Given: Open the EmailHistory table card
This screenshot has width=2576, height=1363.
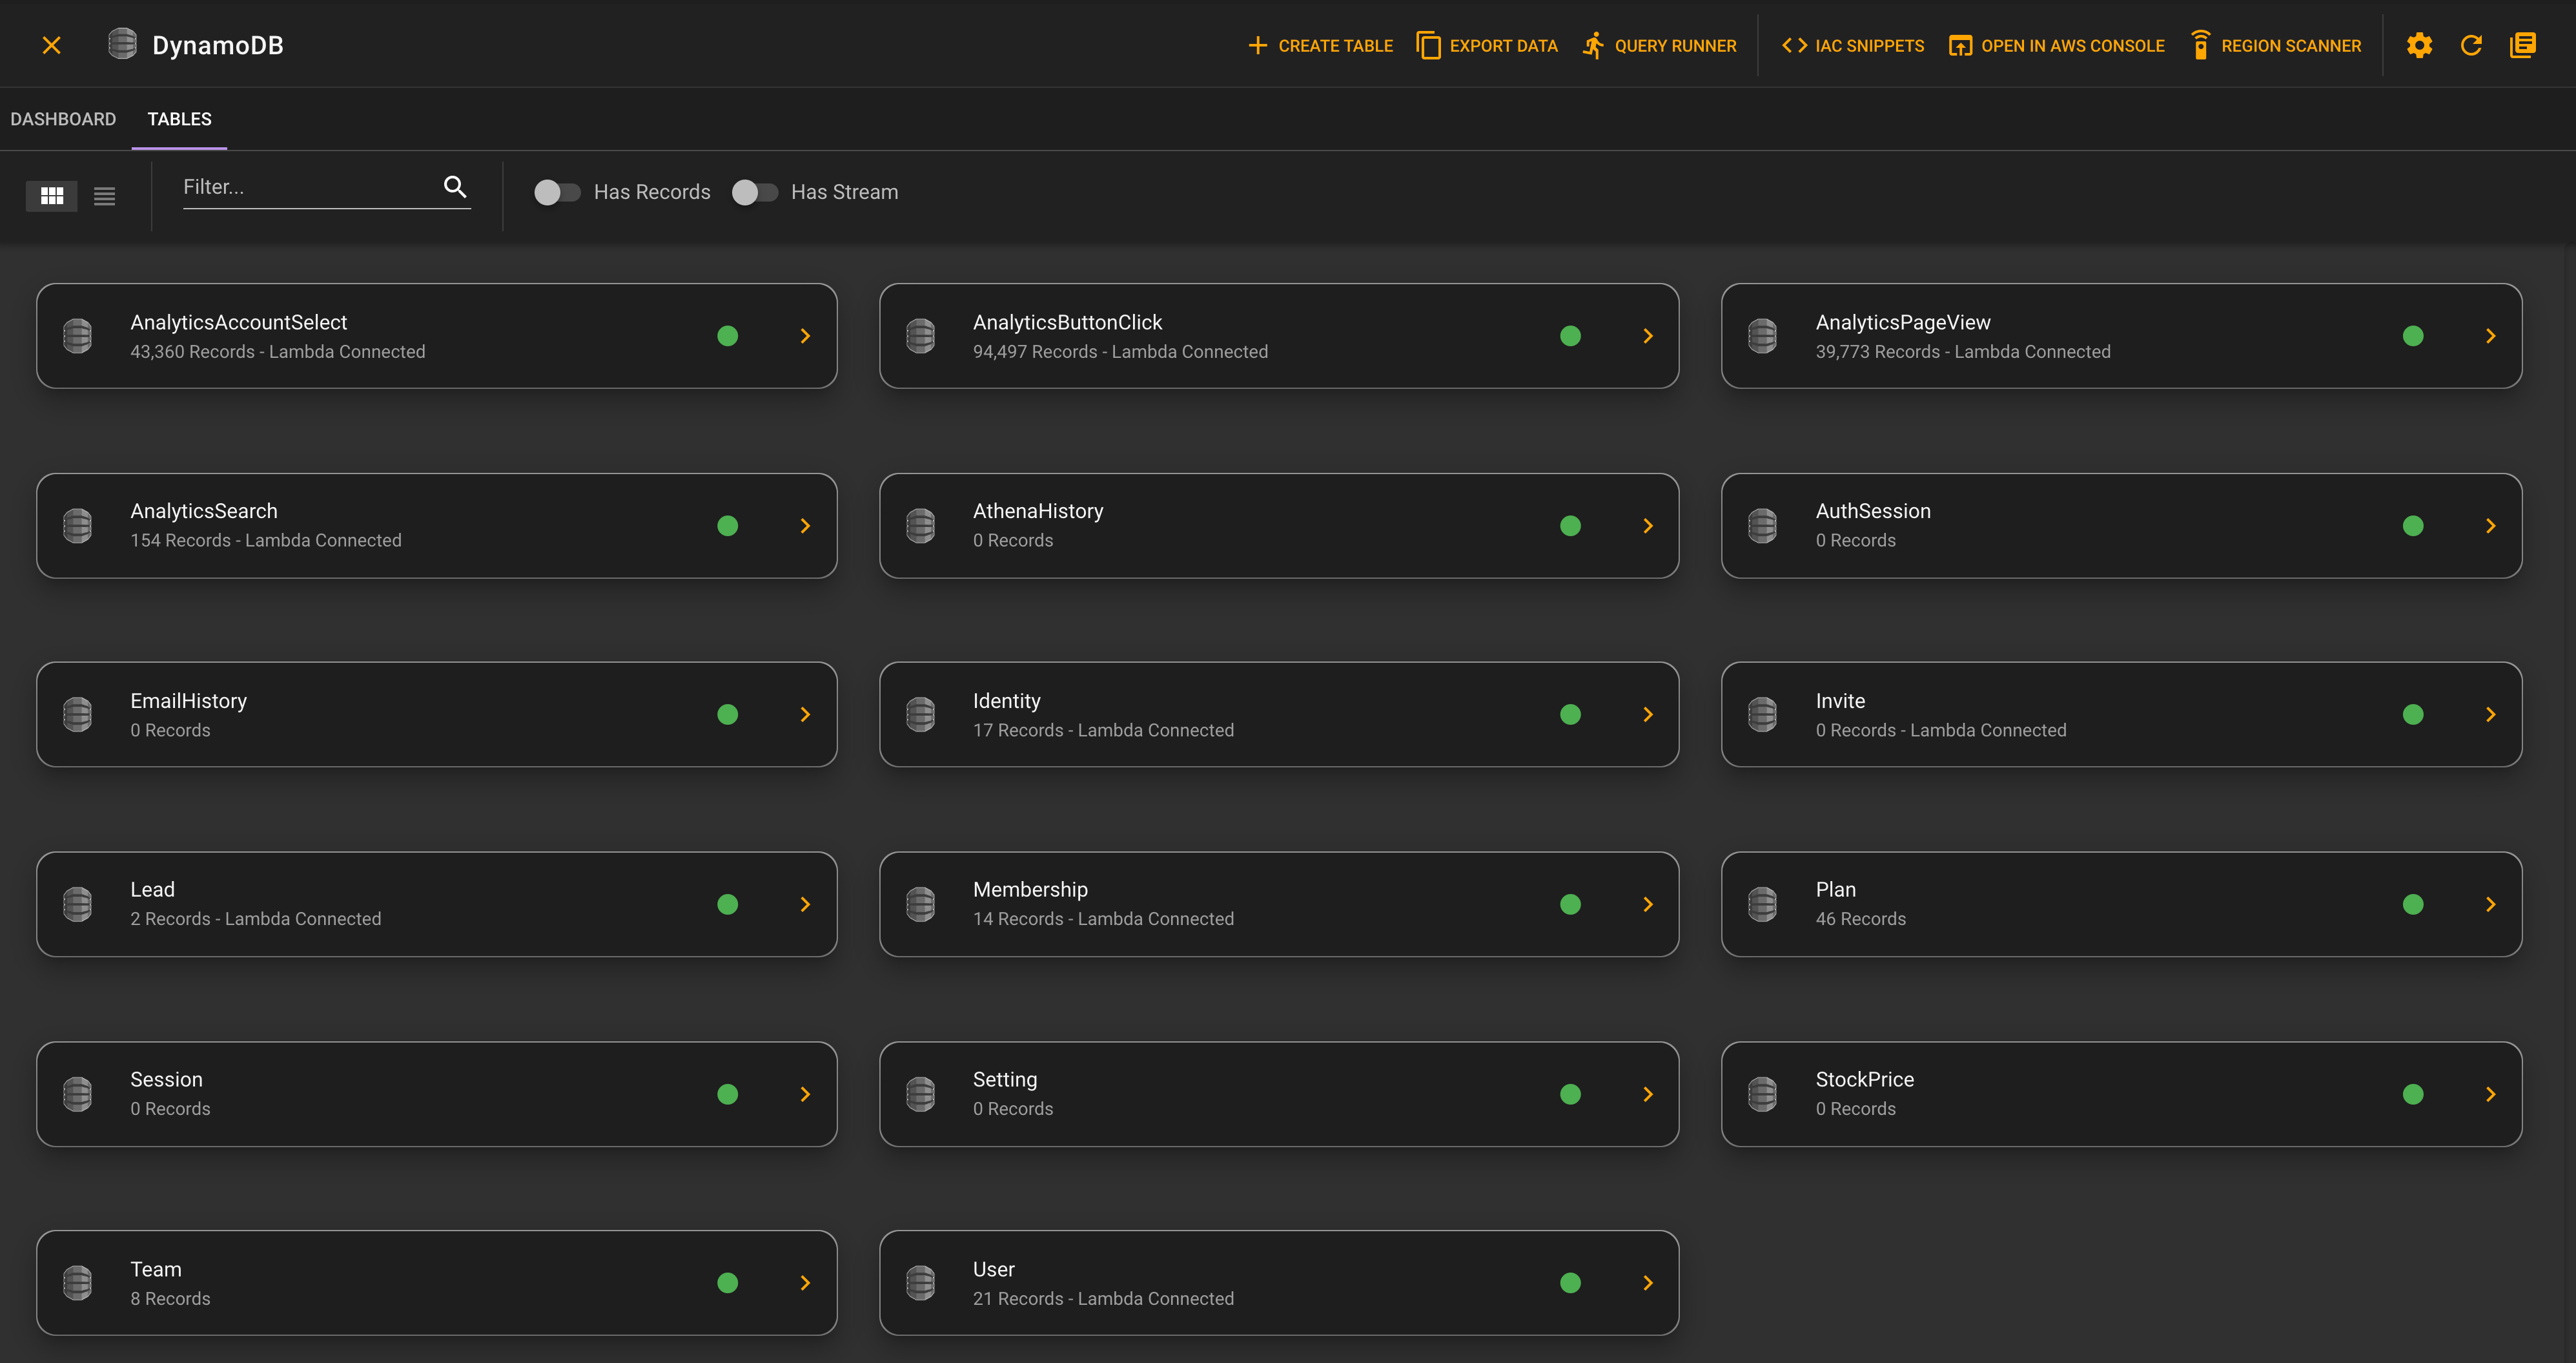Looking at the screenshot, I should pos(437,714).
